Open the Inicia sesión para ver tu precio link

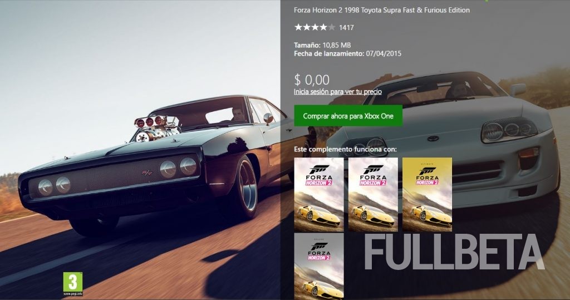(x=338, y=92)
